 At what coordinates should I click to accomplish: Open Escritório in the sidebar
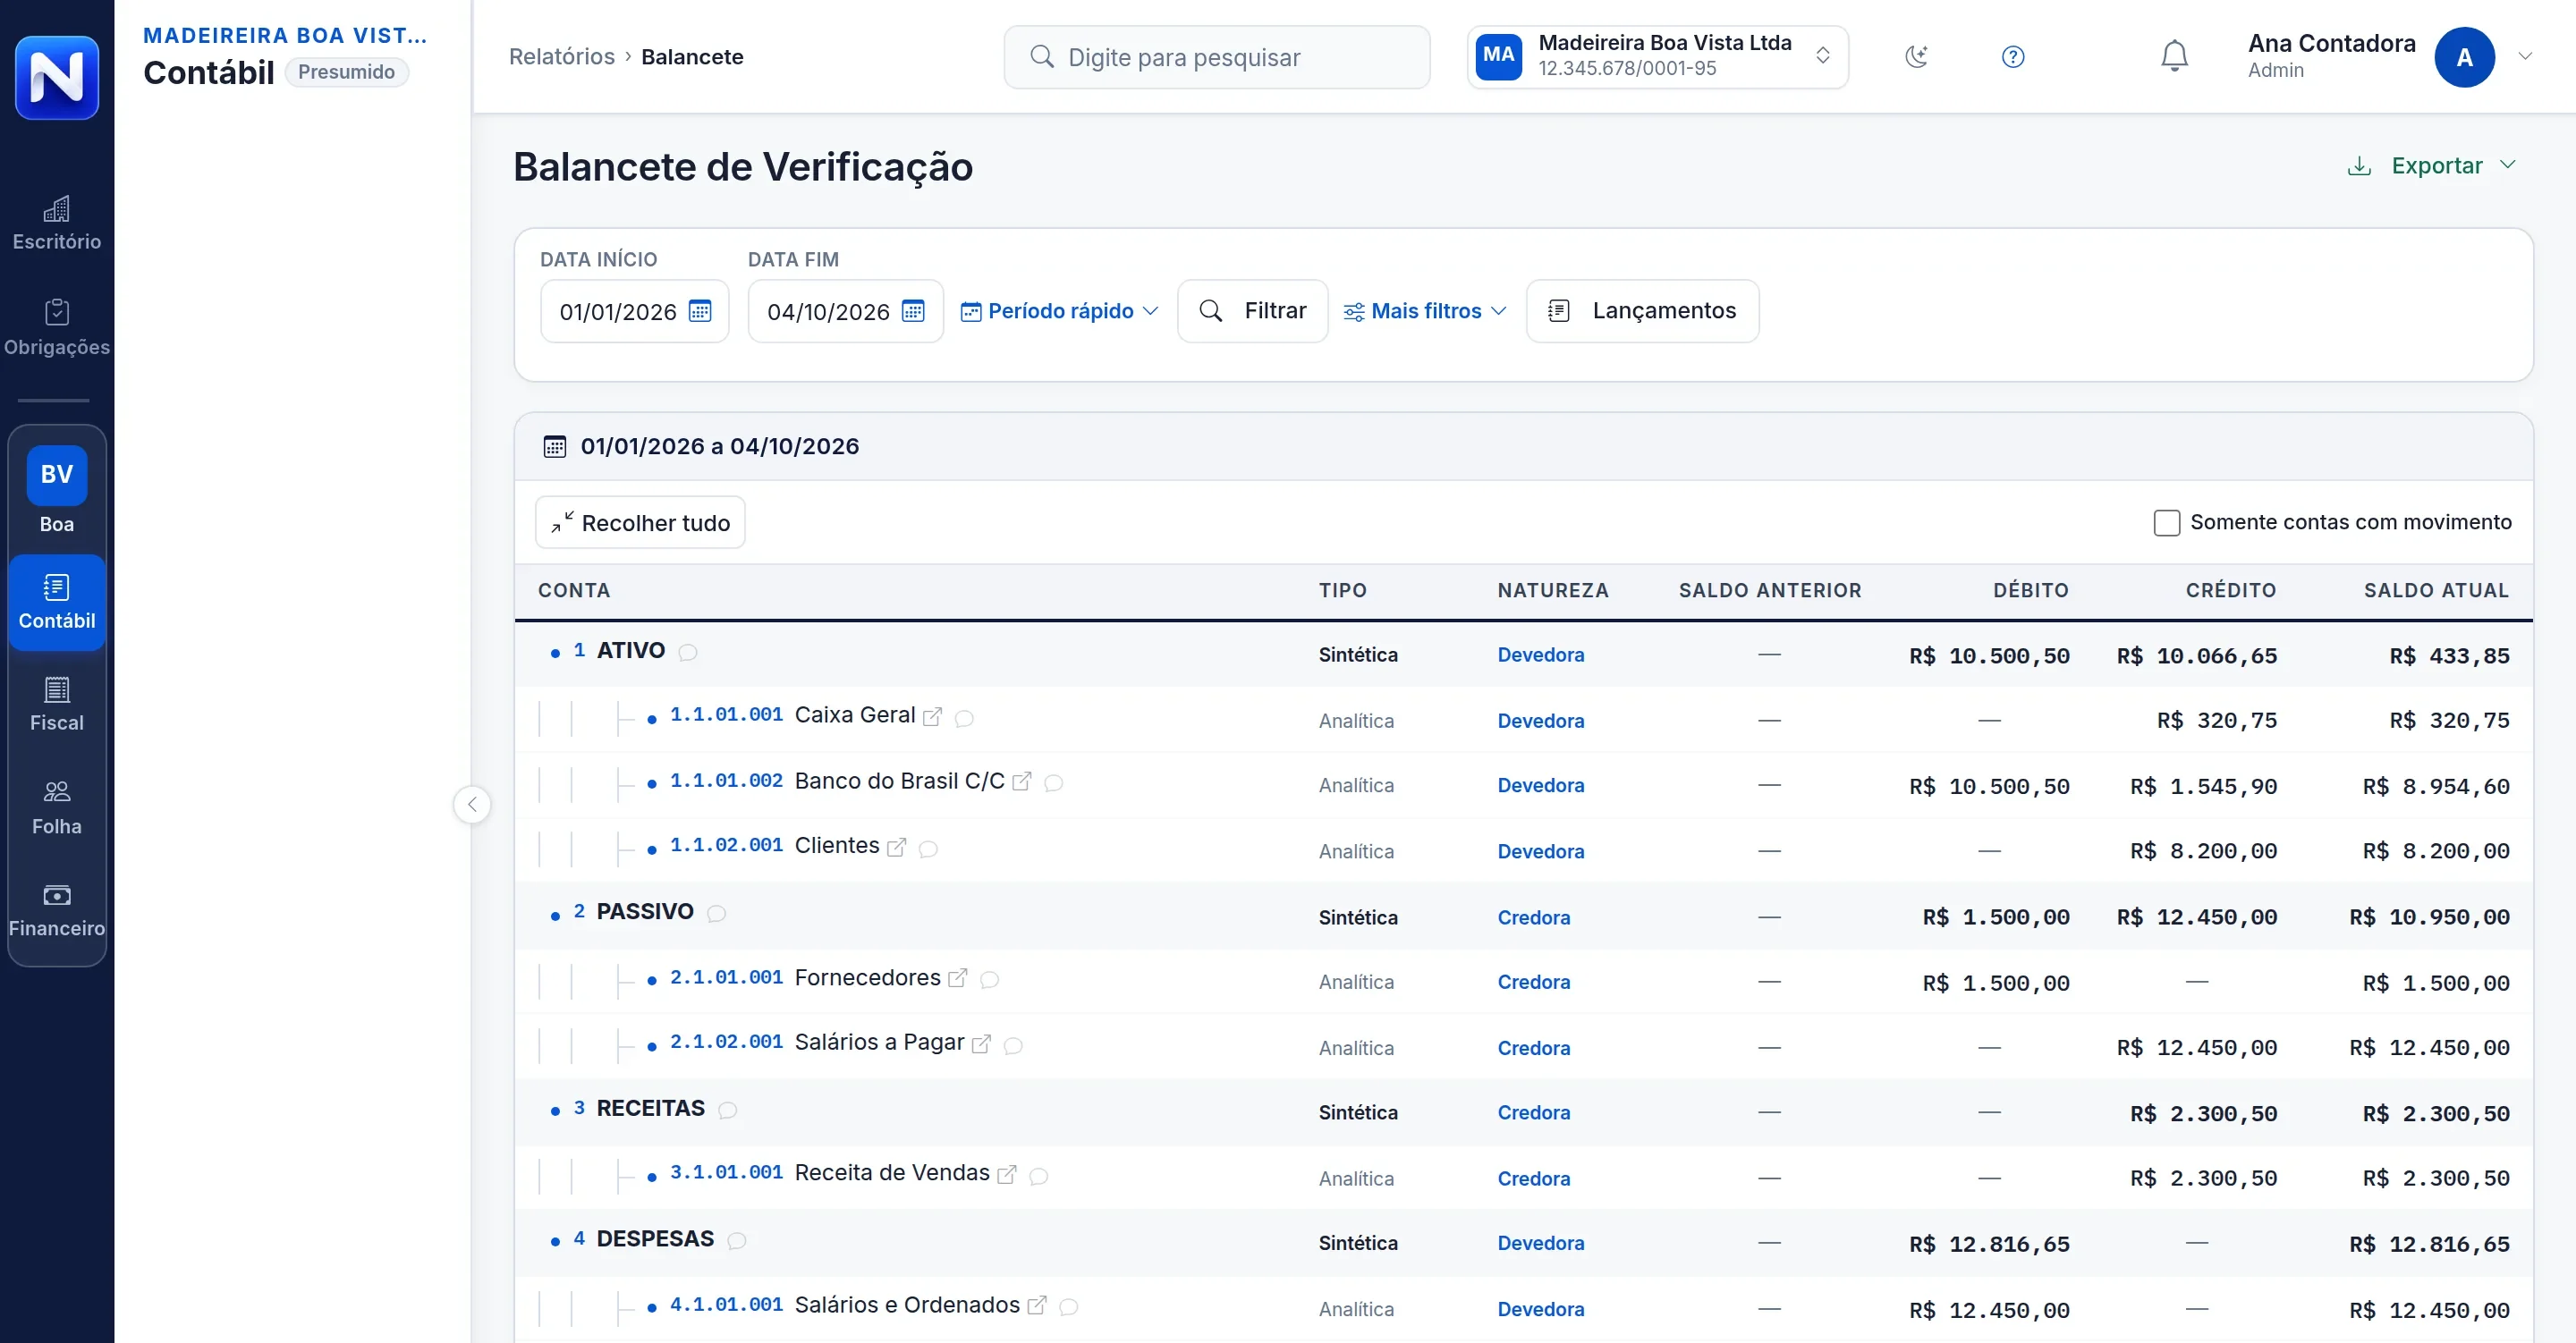[x=57, y=224]
